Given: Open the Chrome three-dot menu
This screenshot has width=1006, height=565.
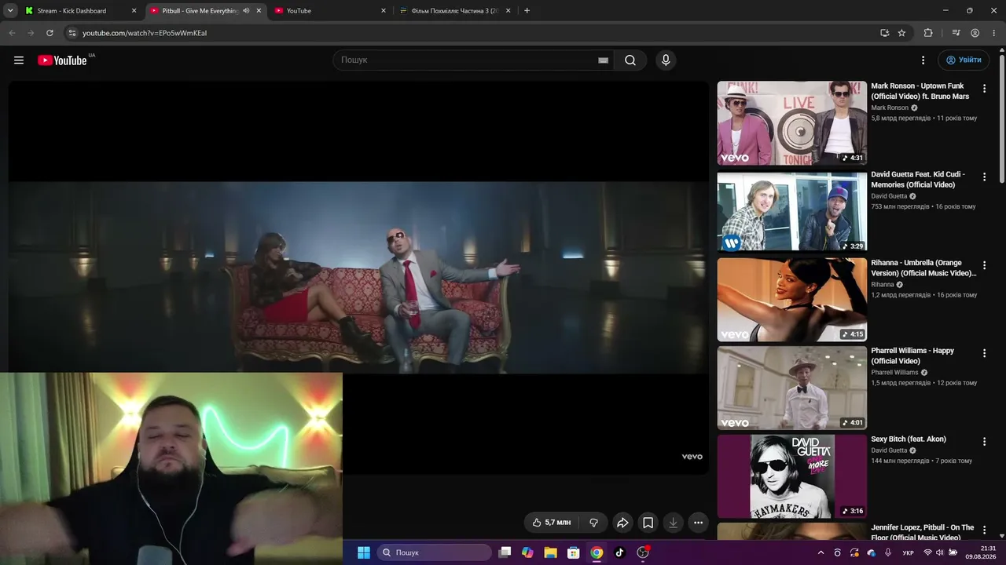Looking at the screenshot, I should point(993,33).
